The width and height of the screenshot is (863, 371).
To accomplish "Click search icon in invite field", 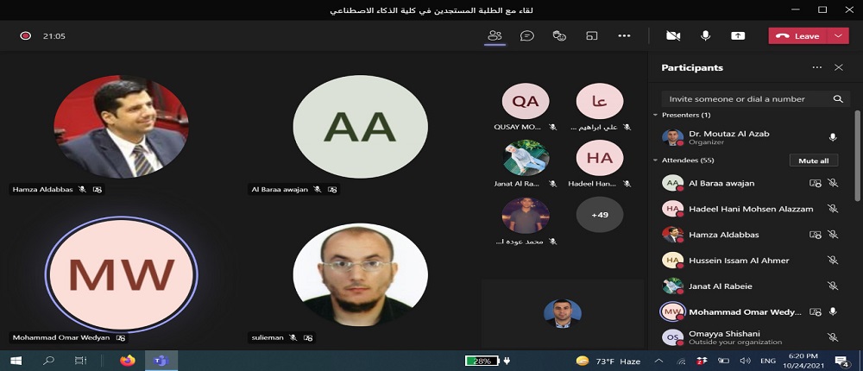I will click(x=838, y=99).
